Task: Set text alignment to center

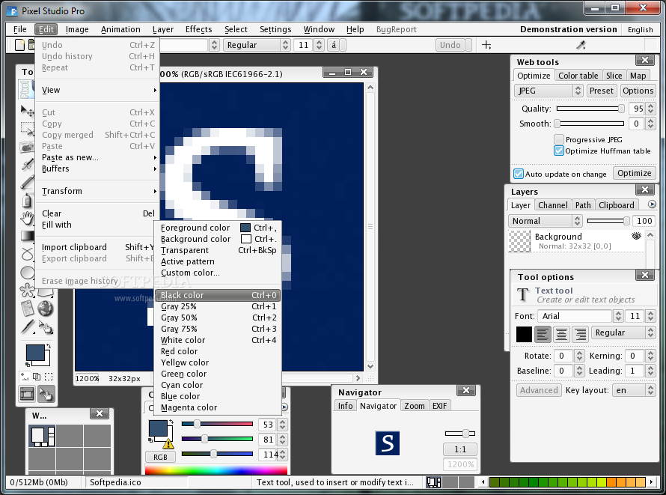Action: [x=561, y=335]
